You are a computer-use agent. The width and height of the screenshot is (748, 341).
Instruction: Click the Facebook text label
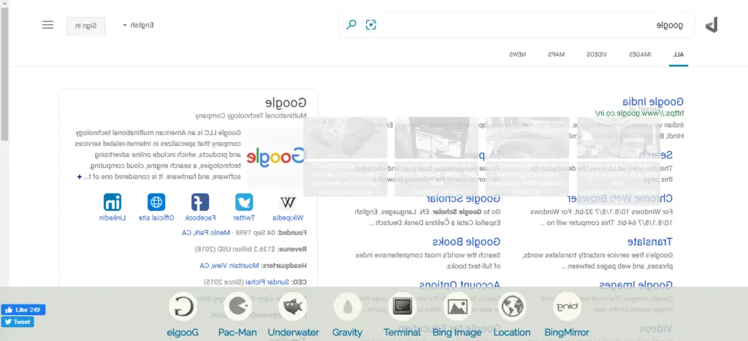coord(200,218)
